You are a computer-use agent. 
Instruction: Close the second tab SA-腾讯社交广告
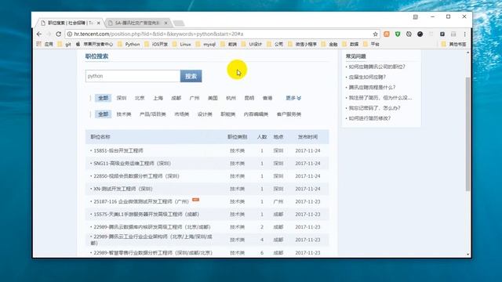pyautogui.click(x=166, y=23)
